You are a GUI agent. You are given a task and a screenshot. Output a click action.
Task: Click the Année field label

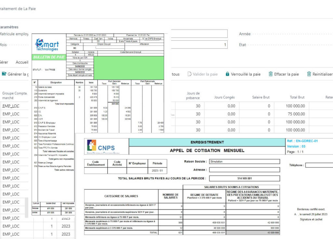pos(245,34)
